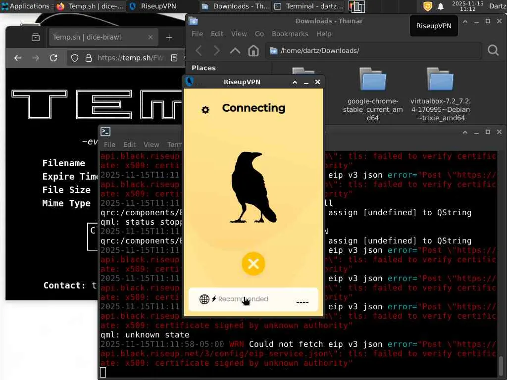Click 'File Size' label on Temp.sh page
This screenshot has width=507, height=380.
pos(66,190)
